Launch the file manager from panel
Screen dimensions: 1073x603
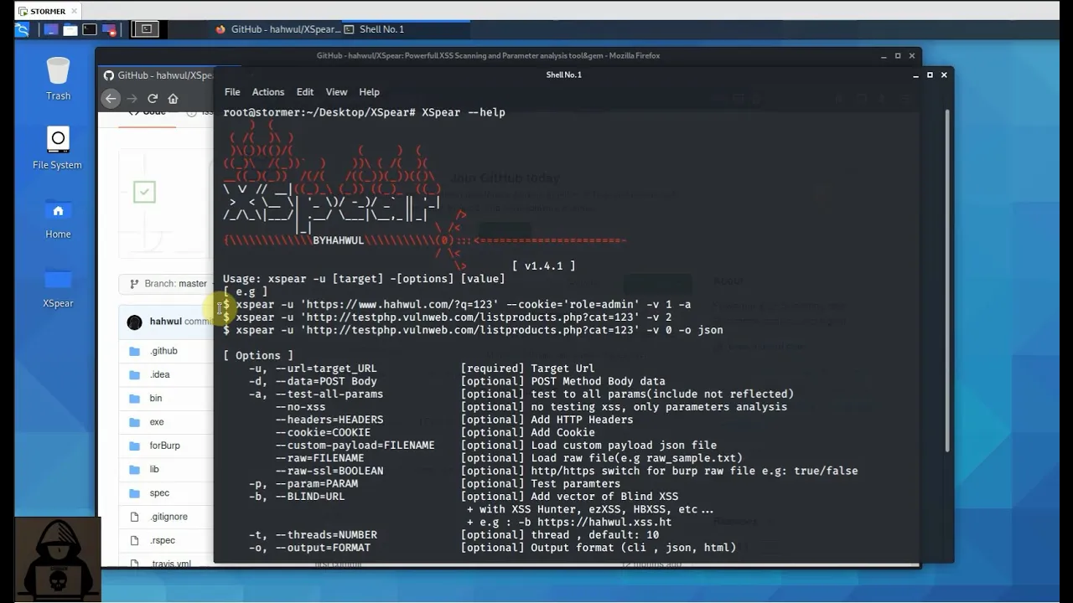point(70,28)
